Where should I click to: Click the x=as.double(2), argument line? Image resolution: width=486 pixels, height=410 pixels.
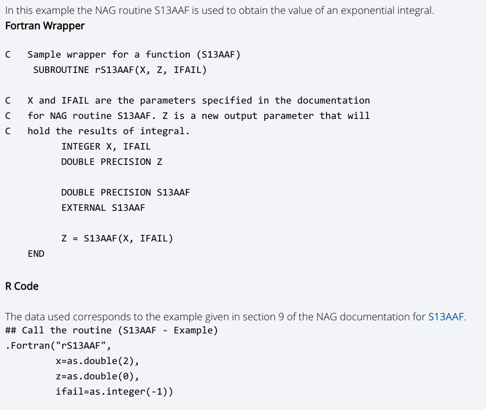coord(98,361)
